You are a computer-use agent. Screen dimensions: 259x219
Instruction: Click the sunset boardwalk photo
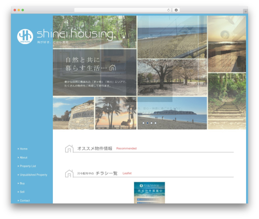(x=227, y=44)
